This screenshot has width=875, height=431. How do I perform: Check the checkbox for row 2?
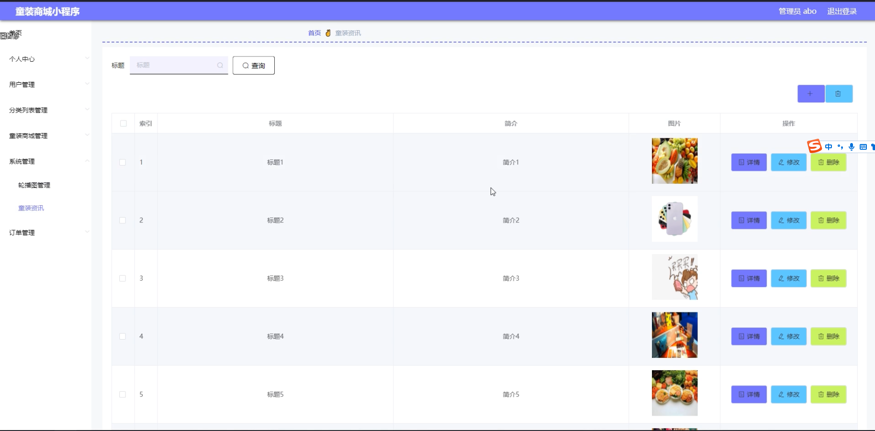(x=123, y=220)
